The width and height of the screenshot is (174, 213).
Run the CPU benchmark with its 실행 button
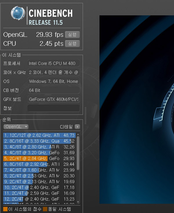point(72,43)
